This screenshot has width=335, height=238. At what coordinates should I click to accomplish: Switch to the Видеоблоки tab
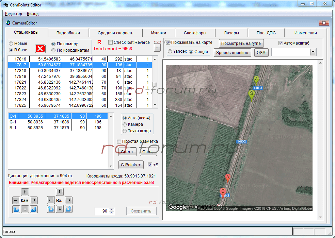[x=68, y=33]
